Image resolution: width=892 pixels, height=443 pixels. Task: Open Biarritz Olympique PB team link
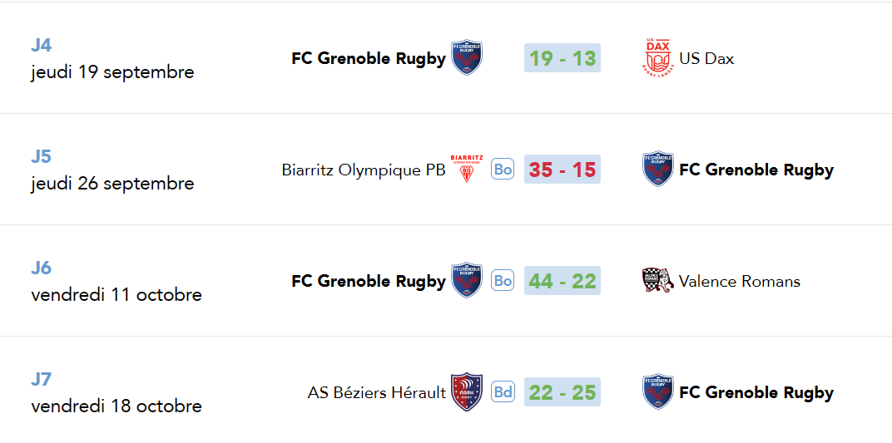click(364, 170)
